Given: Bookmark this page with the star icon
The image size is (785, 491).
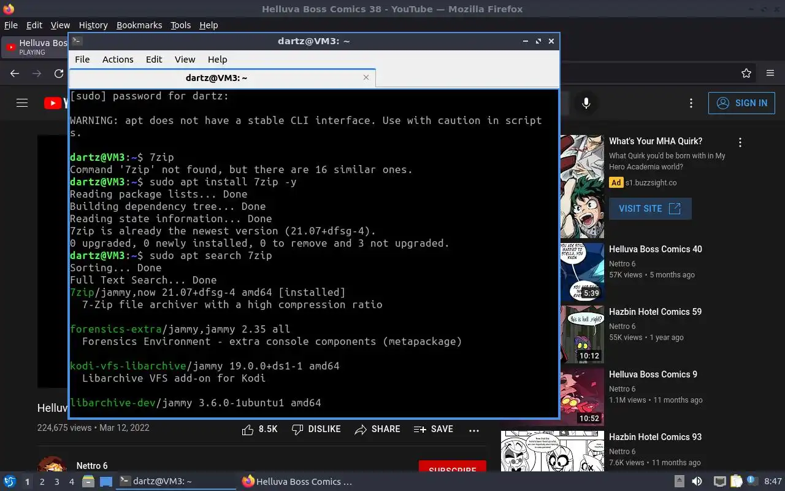Looking at the screenshot, I should tap(746, 73).
